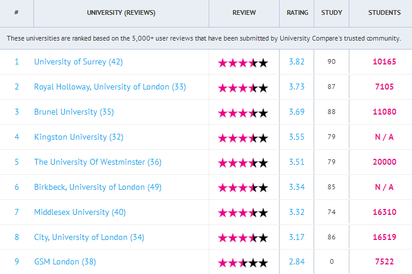Click the star rating for Brunel University

click(x=243, y=113)
